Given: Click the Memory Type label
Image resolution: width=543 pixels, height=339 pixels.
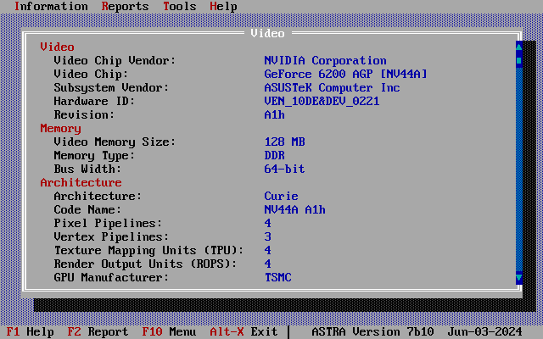Looking at the screenshot, I should click(94, 156).
